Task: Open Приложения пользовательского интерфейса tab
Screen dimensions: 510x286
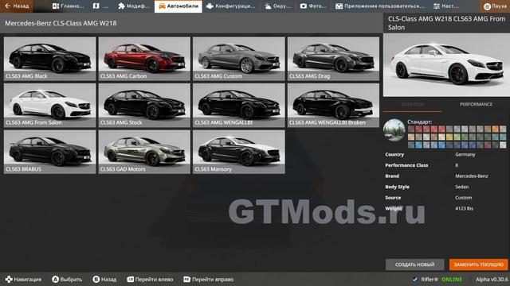Action: (380, 6)
